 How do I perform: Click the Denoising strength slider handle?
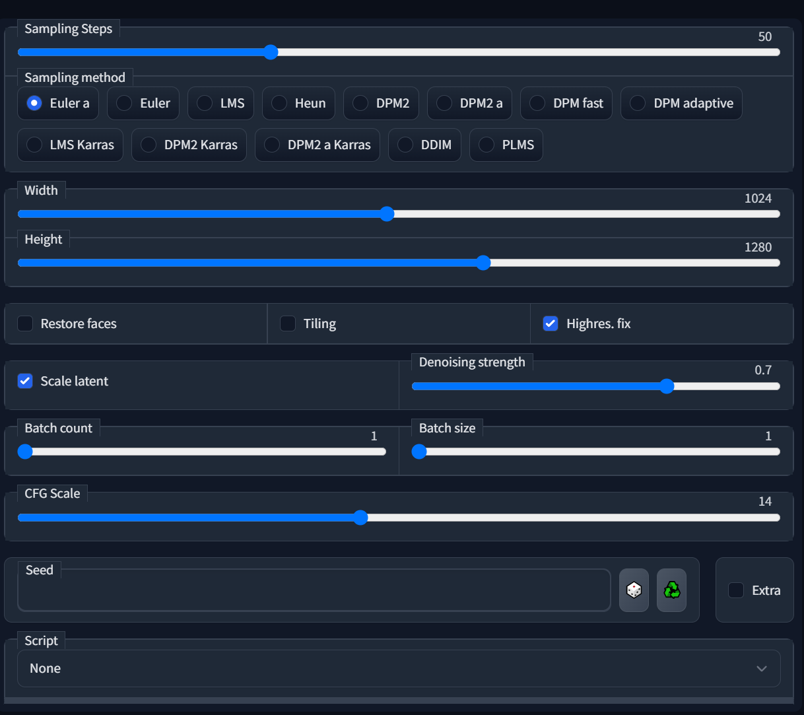667,386
